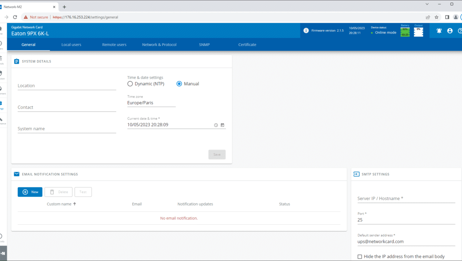Click the Contact input field
The image size is (462, 261).
point(67,107)
